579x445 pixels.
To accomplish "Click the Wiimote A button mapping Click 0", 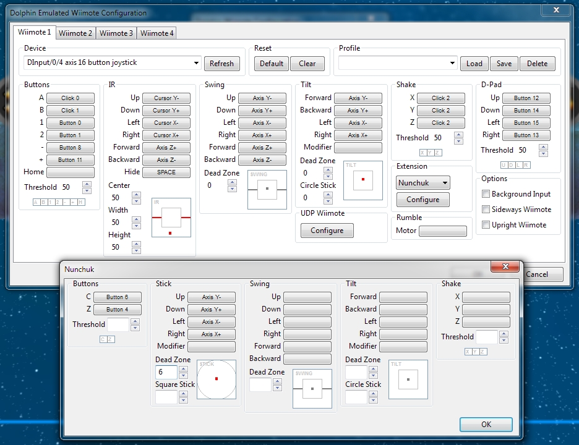I will click(x=70, y=98).
